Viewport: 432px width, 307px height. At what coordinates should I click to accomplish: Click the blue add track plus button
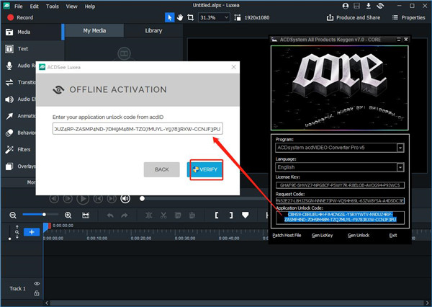click(x=32, y=232)
